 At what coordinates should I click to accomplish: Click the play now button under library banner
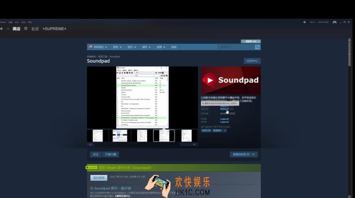pyautogui.click(x=99, y=178)
